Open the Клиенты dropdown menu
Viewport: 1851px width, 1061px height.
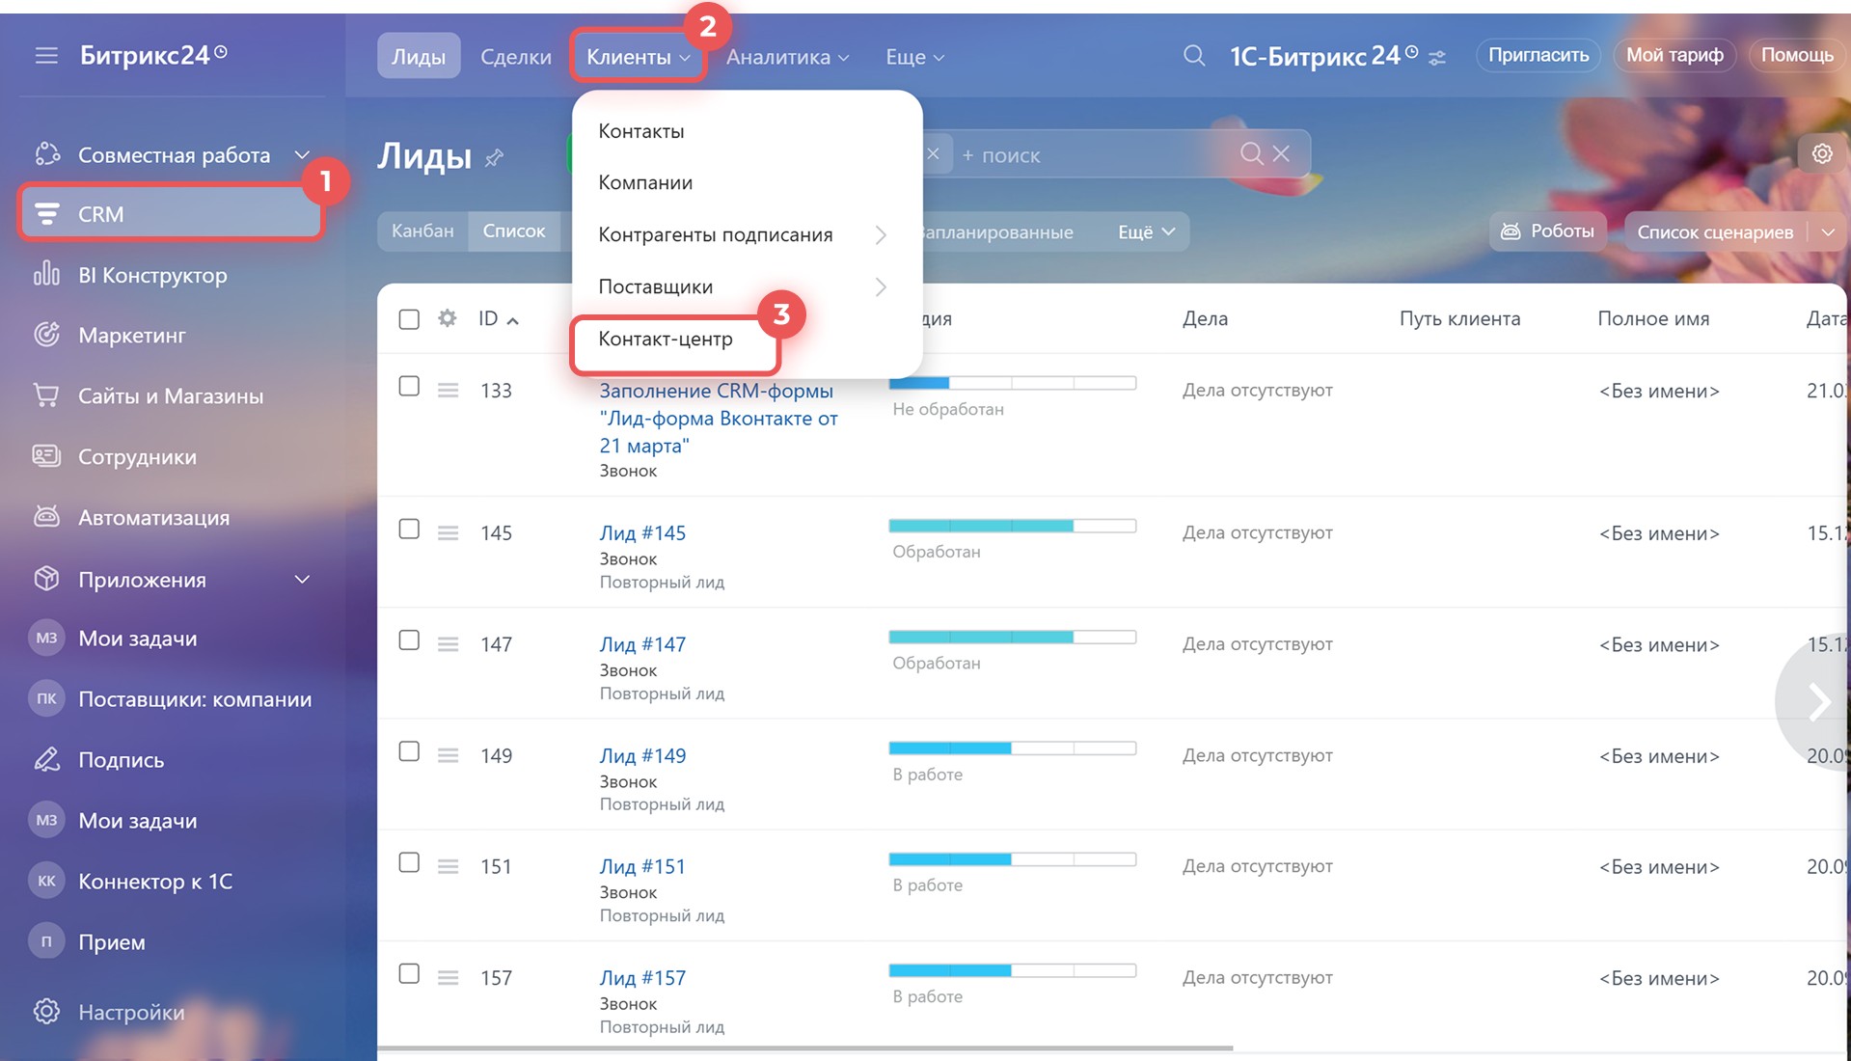click(638, 56)
